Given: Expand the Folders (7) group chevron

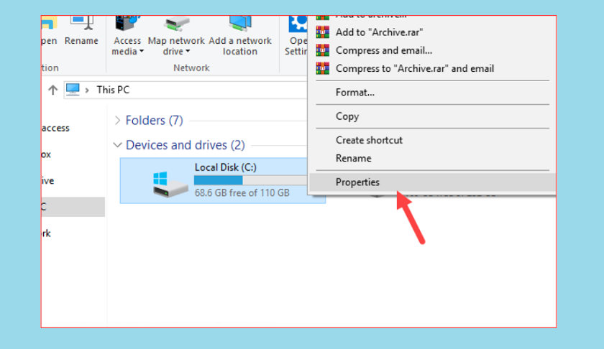Looking at the screenshot, I should coord(117,121).
